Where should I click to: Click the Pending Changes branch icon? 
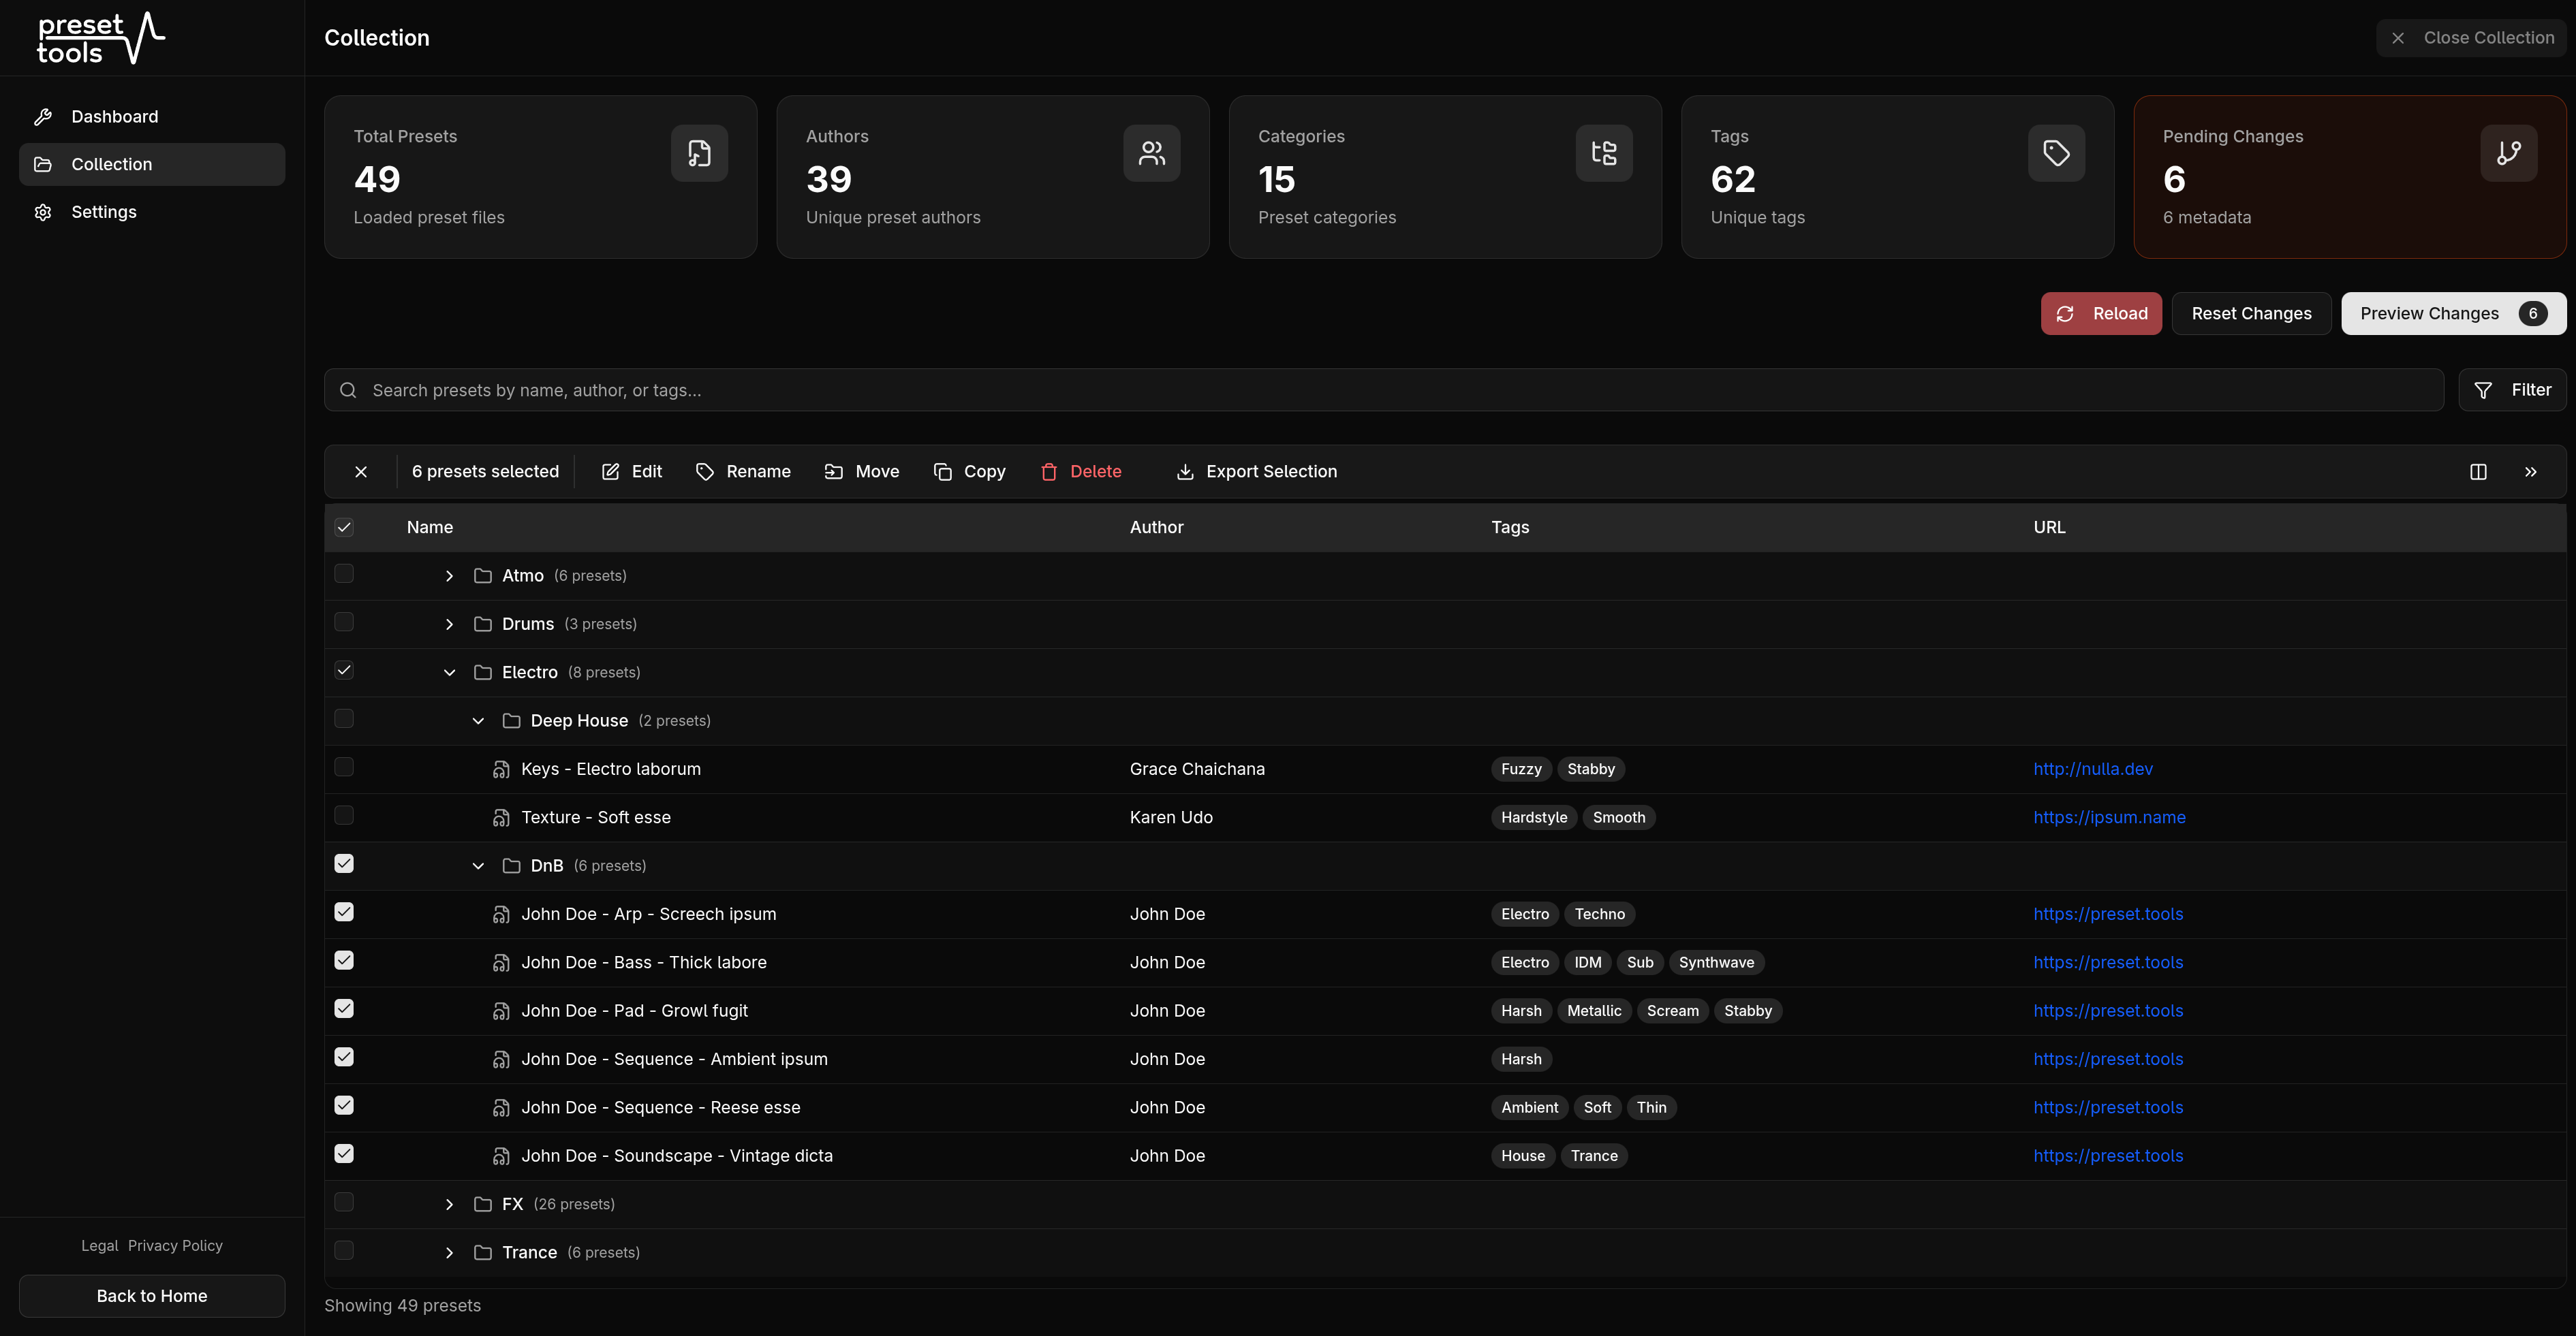2508,153
